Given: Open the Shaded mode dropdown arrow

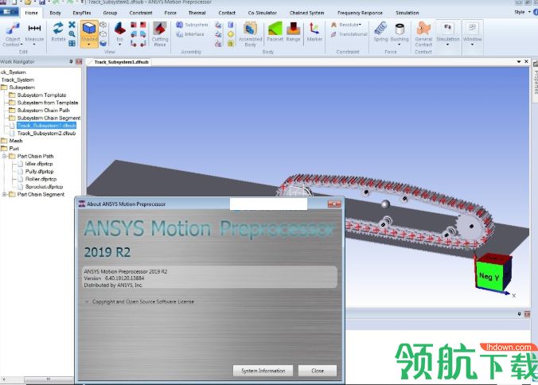Looking at the screenshot, I should (x=89, y=45).
